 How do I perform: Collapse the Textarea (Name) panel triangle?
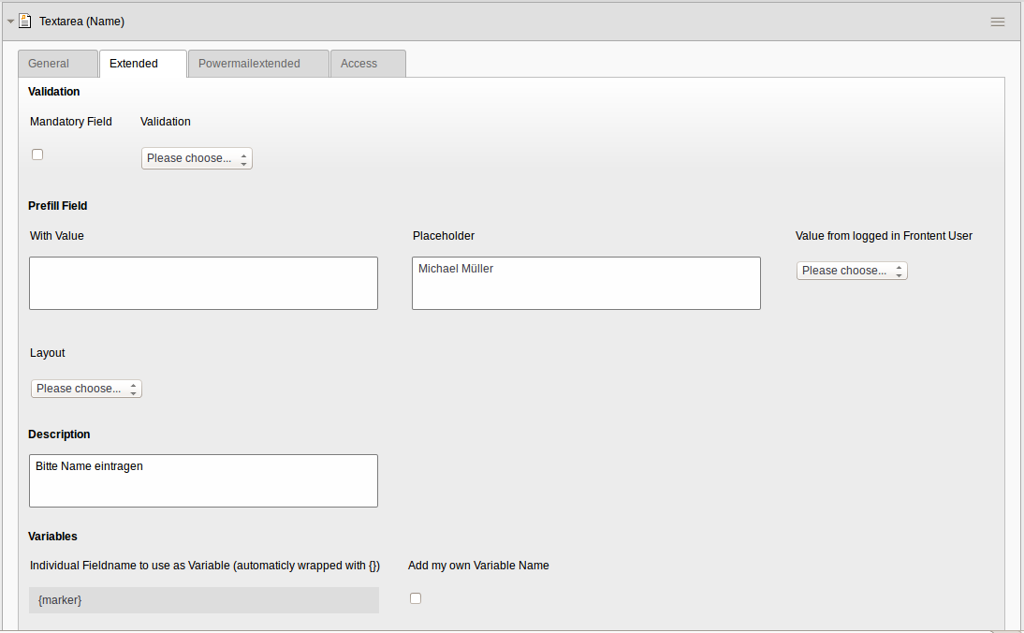tap(10, 22)
